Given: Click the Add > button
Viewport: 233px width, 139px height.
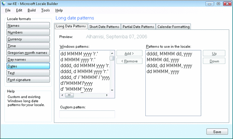Looking at the screenshot, I should click(x=129, y=53).
